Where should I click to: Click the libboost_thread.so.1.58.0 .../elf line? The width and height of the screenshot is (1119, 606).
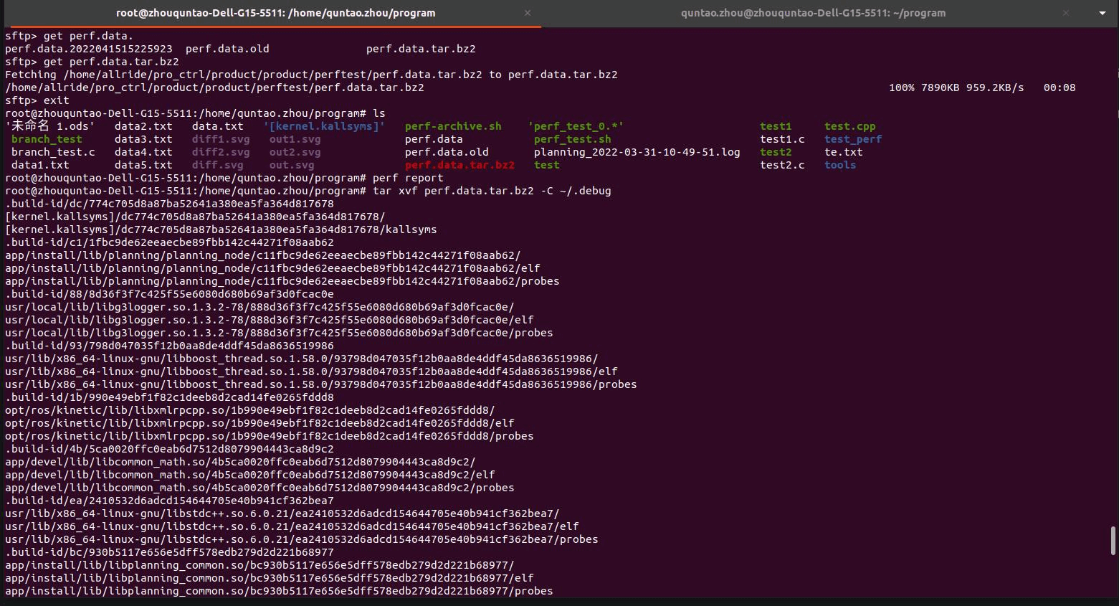pyautogui.click(x=311, y=371)
